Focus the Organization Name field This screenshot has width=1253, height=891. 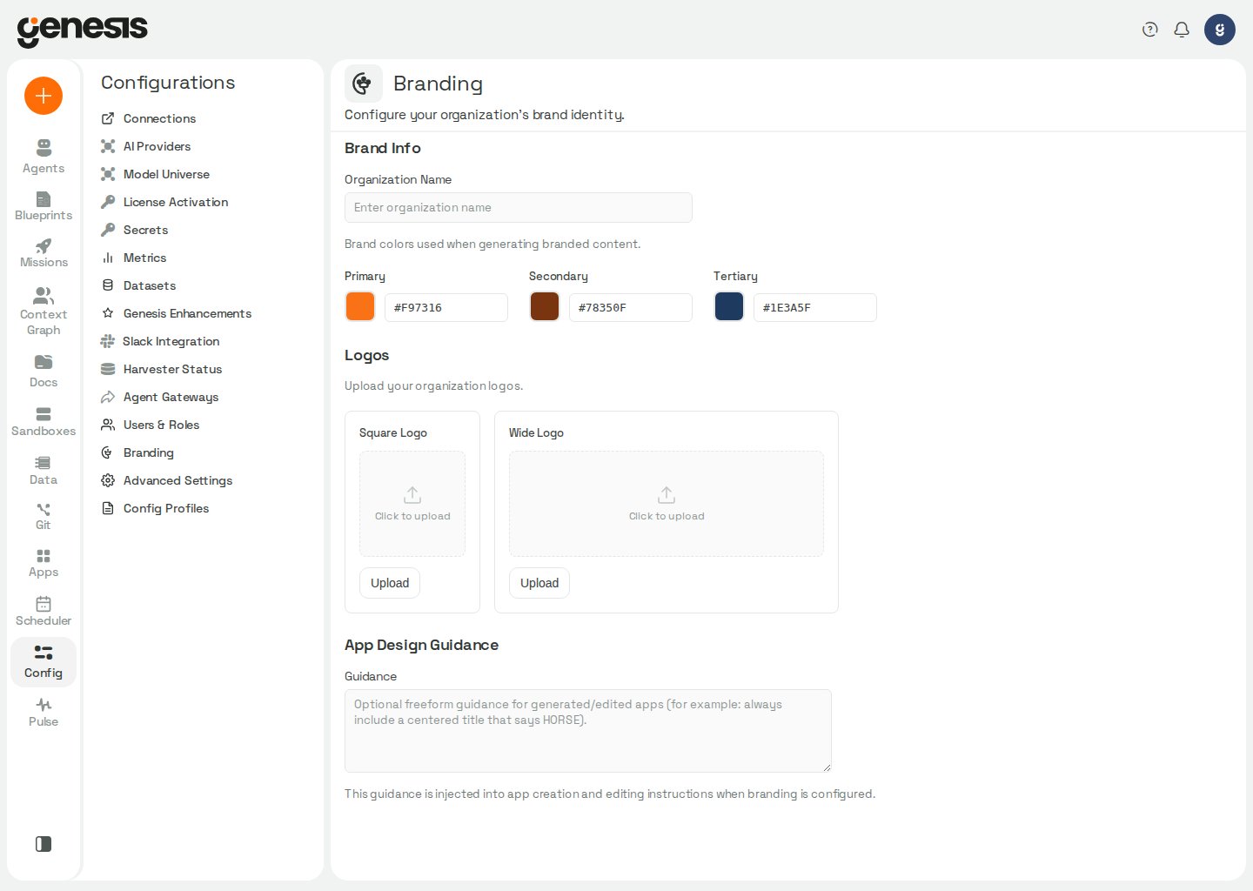pyautogui.click(x=519, y=207)
